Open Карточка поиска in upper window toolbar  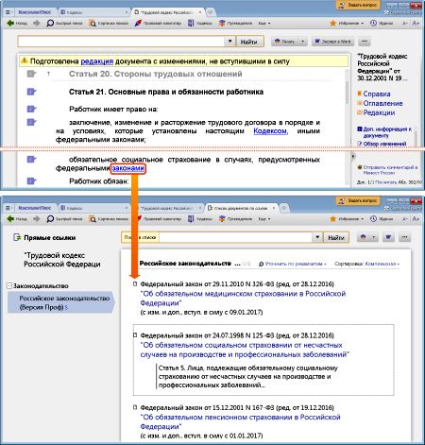tap(109, 23)
